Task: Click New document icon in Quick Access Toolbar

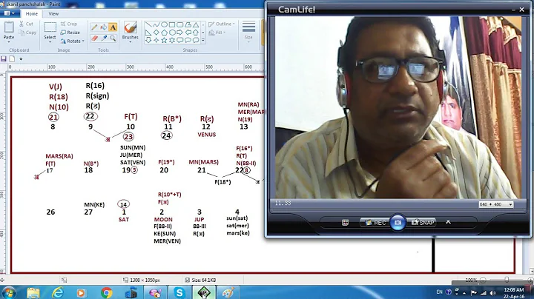Action: [x=12, y=58]
